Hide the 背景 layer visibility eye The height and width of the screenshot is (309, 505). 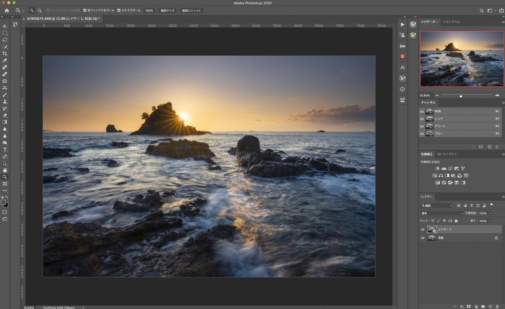click(422, 238)
